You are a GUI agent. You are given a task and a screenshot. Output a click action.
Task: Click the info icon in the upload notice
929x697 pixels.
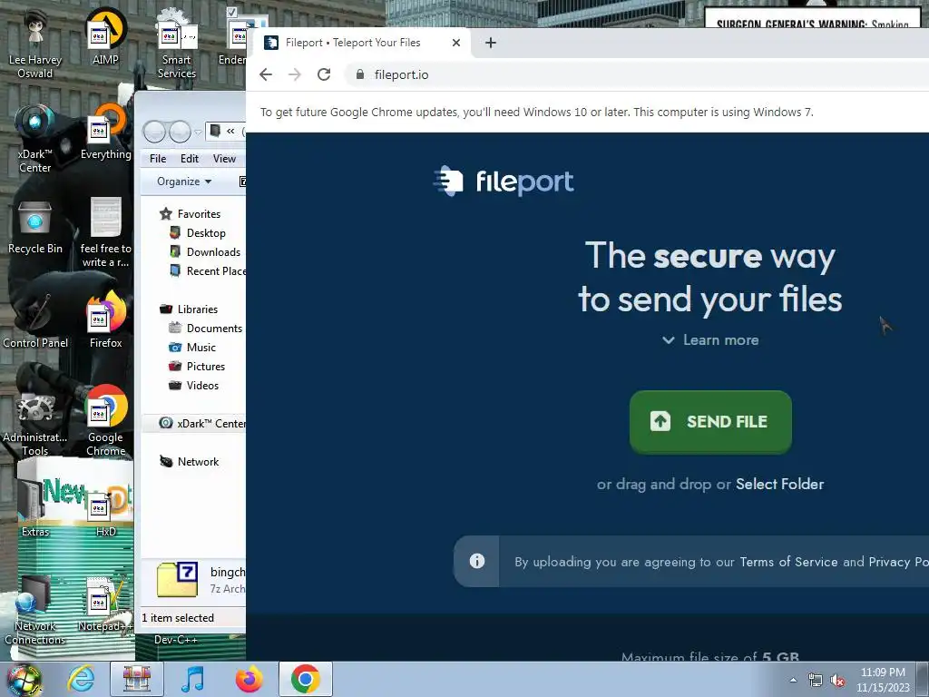[x=477, y=561]
